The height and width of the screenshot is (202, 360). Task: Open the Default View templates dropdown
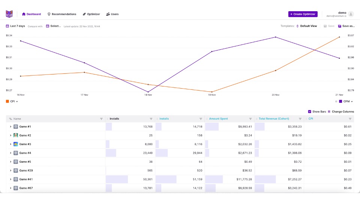[306, 26]
